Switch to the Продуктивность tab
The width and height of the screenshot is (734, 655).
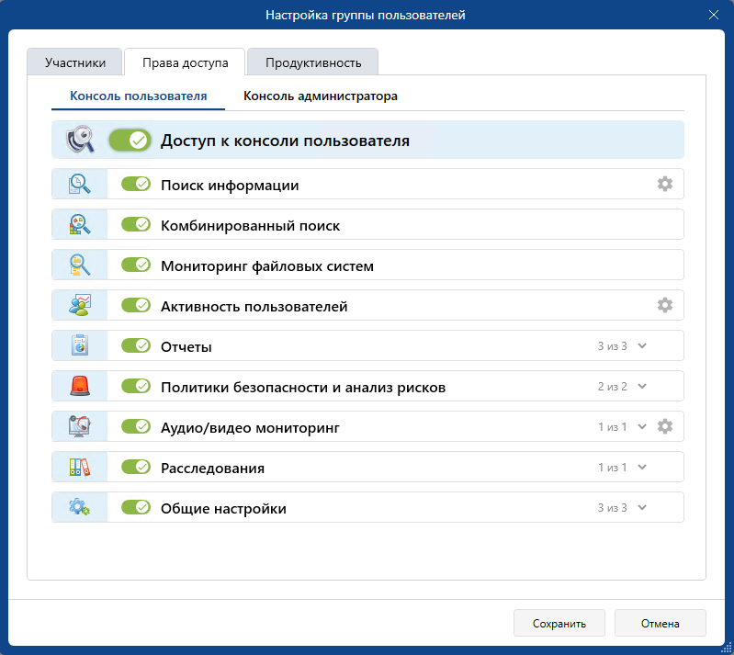(312, 63)
